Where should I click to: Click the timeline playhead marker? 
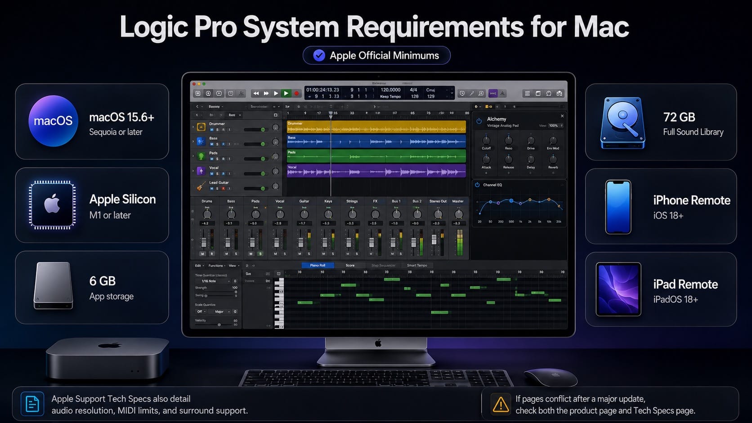tap(331, 115)
